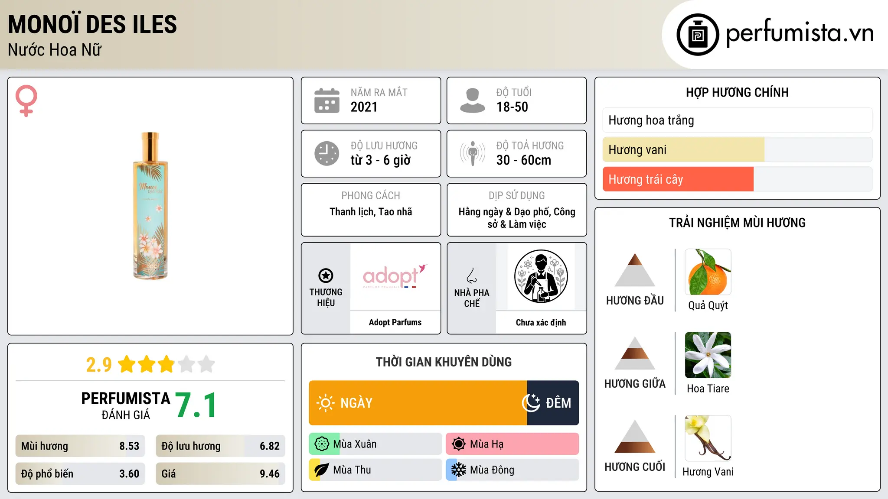Select the Hương vani accord bar

[x=738, y=149]
